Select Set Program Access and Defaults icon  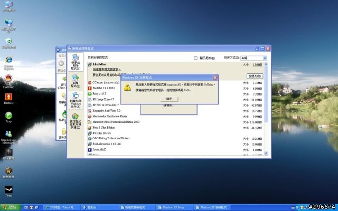[76, 121]
